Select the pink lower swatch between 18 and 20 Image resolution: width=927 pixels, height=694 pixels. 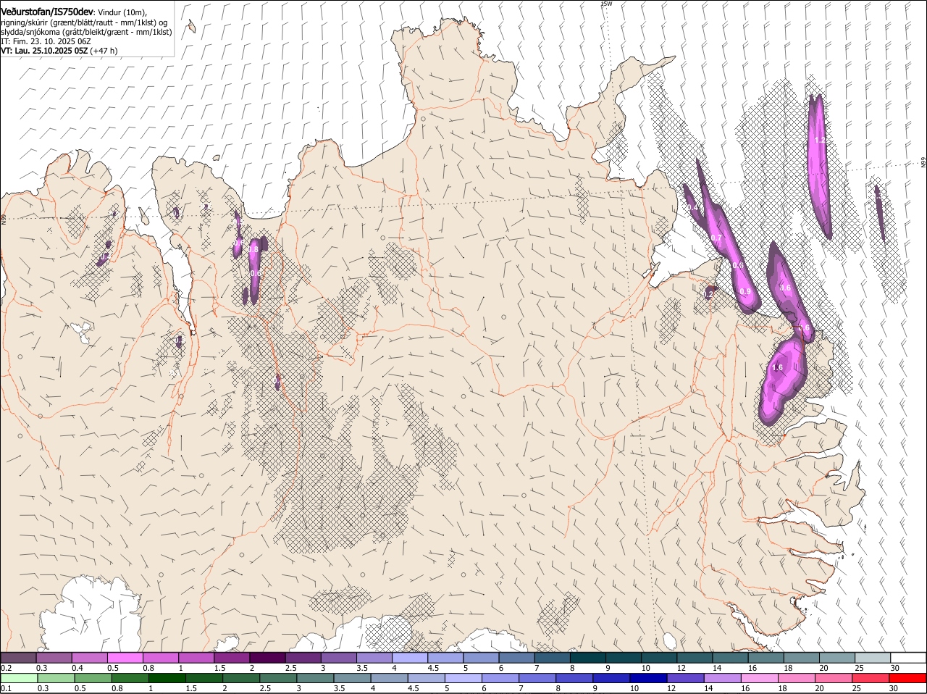(796, 678)
